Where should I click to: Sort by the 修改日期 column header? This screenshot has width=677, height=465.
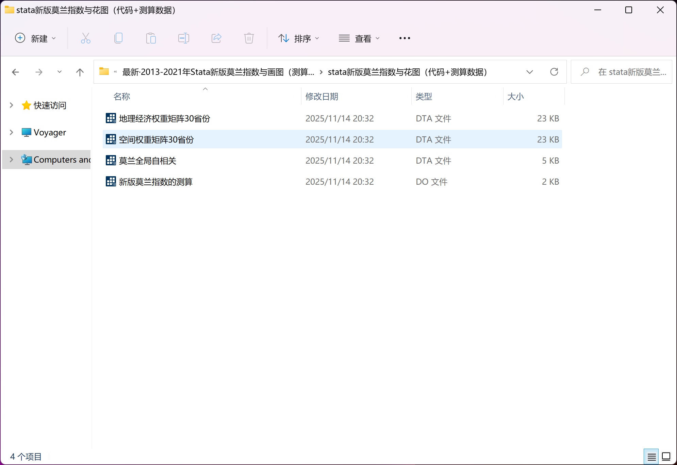[322, 97]
